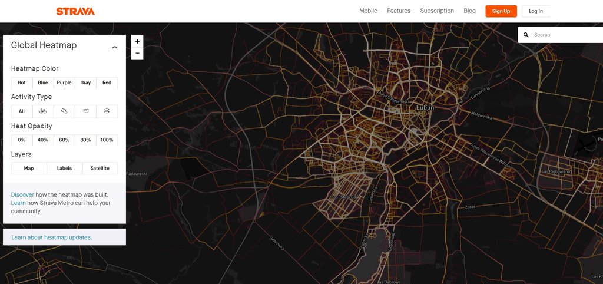Select the cycling (bike) activity type
603x284 pixels.
[x=42, y=111]
